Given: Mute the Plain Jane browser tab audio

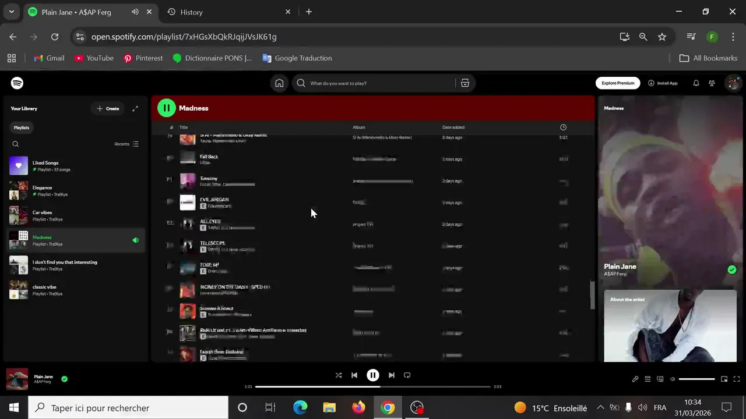Looking at the screenshot, I should [x=135, y=12].
